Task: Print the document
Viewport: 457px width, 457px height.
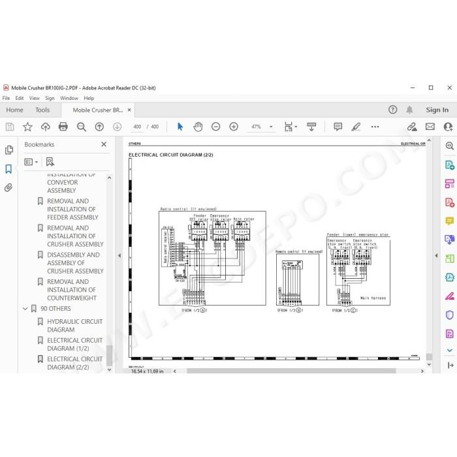Action: tap(63, 127)
